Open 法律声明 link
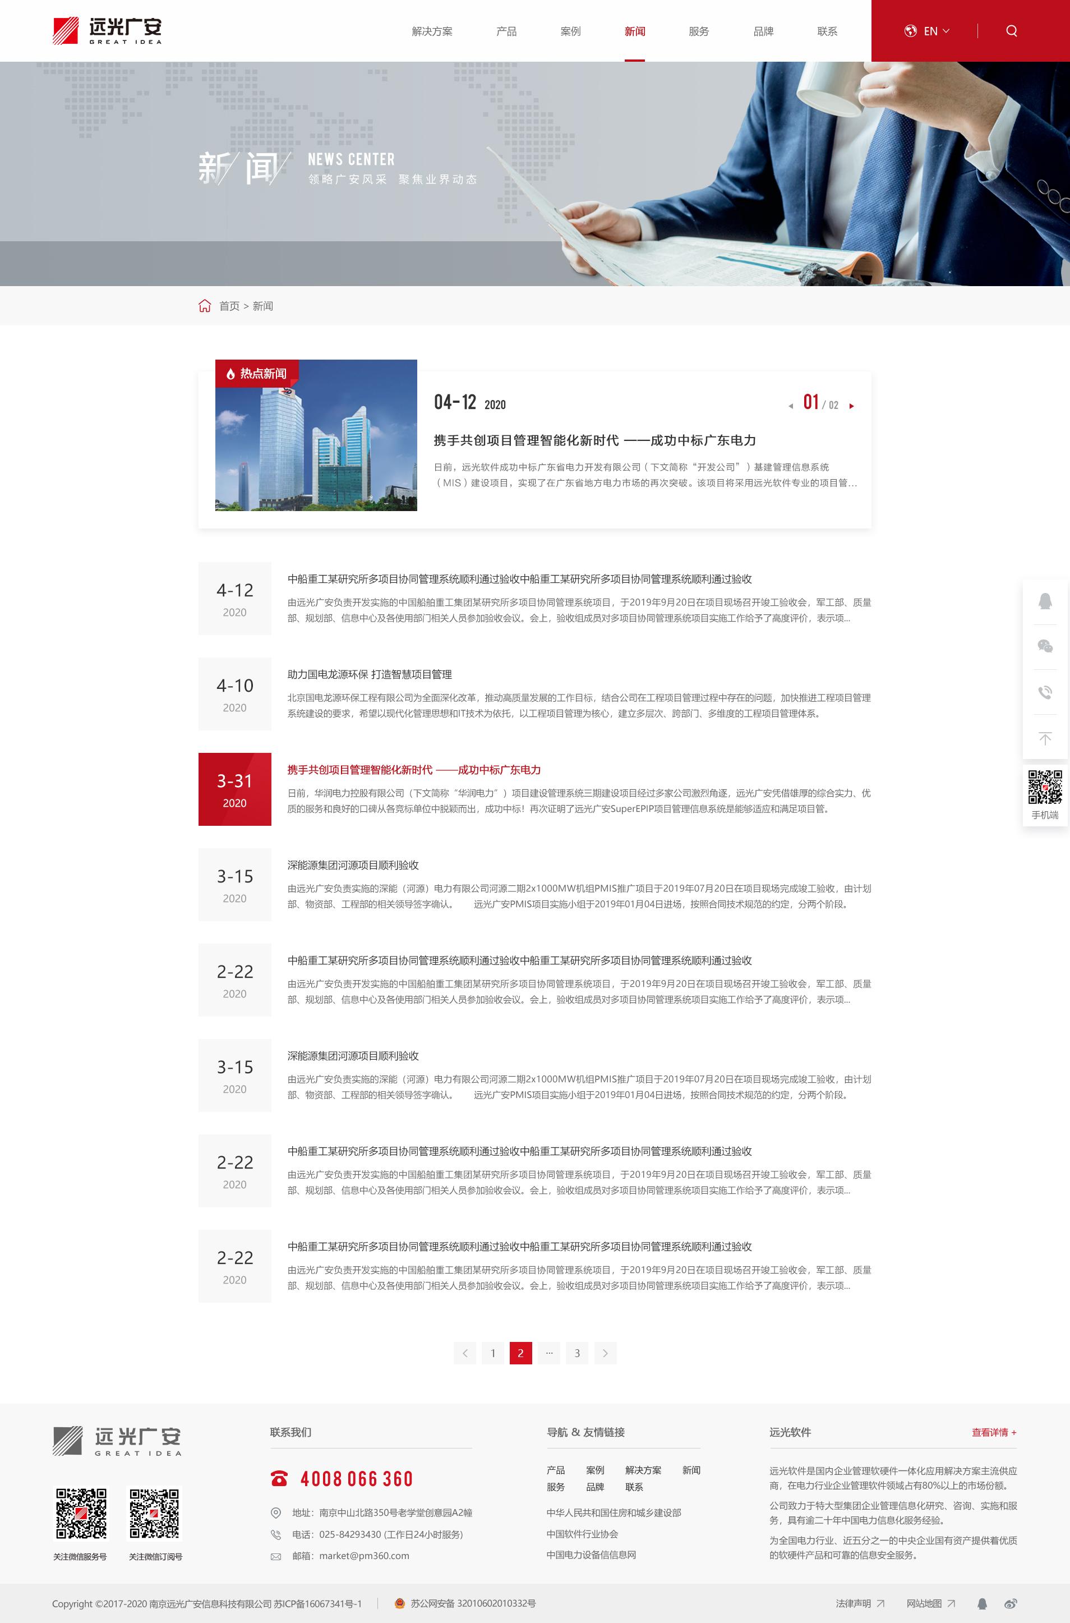The width and height of the screenshot is (1070, 1623). (860, 1603)
